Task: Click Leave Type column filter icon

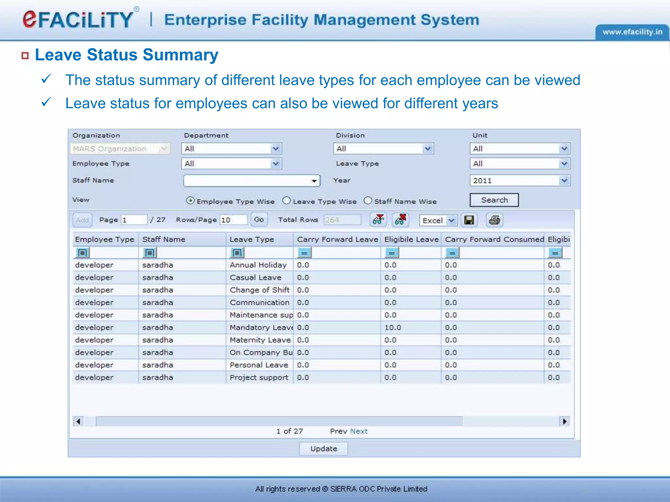Action: click(x=237, y=253)
